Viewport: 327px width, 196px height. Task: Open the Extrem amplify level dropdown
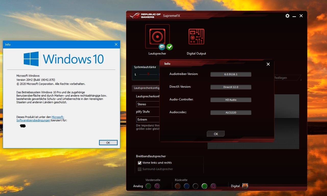coord(148,119)
